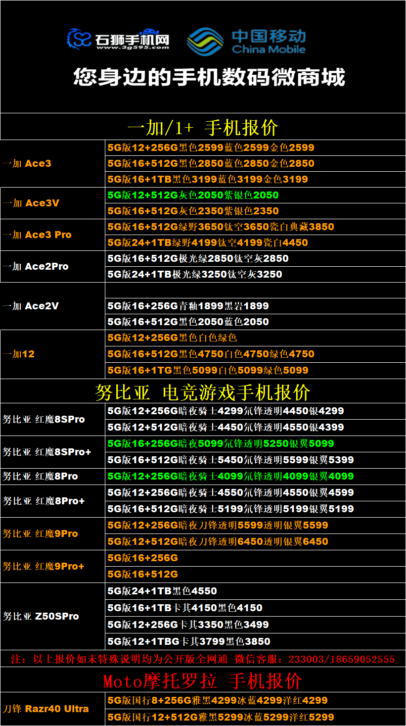Screen dimensions: 406x726
Task: Click the green Ace3V 12+512G price row
Action: 193,195
